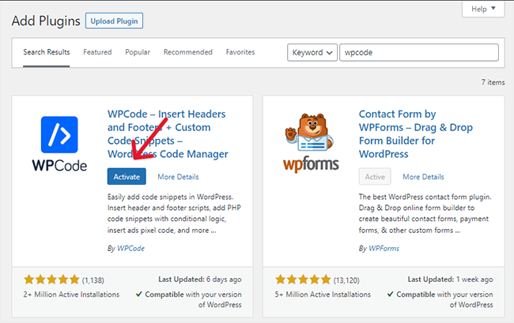Visit the WPCode author link
The width and height of the screenshot is (514, 323).
point(130,249)
